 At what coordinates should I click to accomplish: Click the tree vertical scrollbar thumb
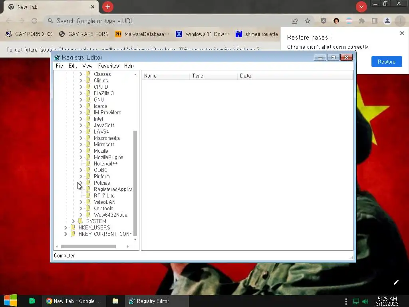(x=135, y=183)
